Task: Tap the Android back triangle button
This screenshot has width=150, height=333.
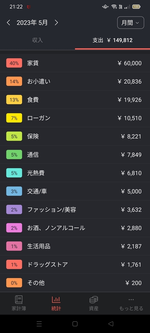Action: point(111,324)
